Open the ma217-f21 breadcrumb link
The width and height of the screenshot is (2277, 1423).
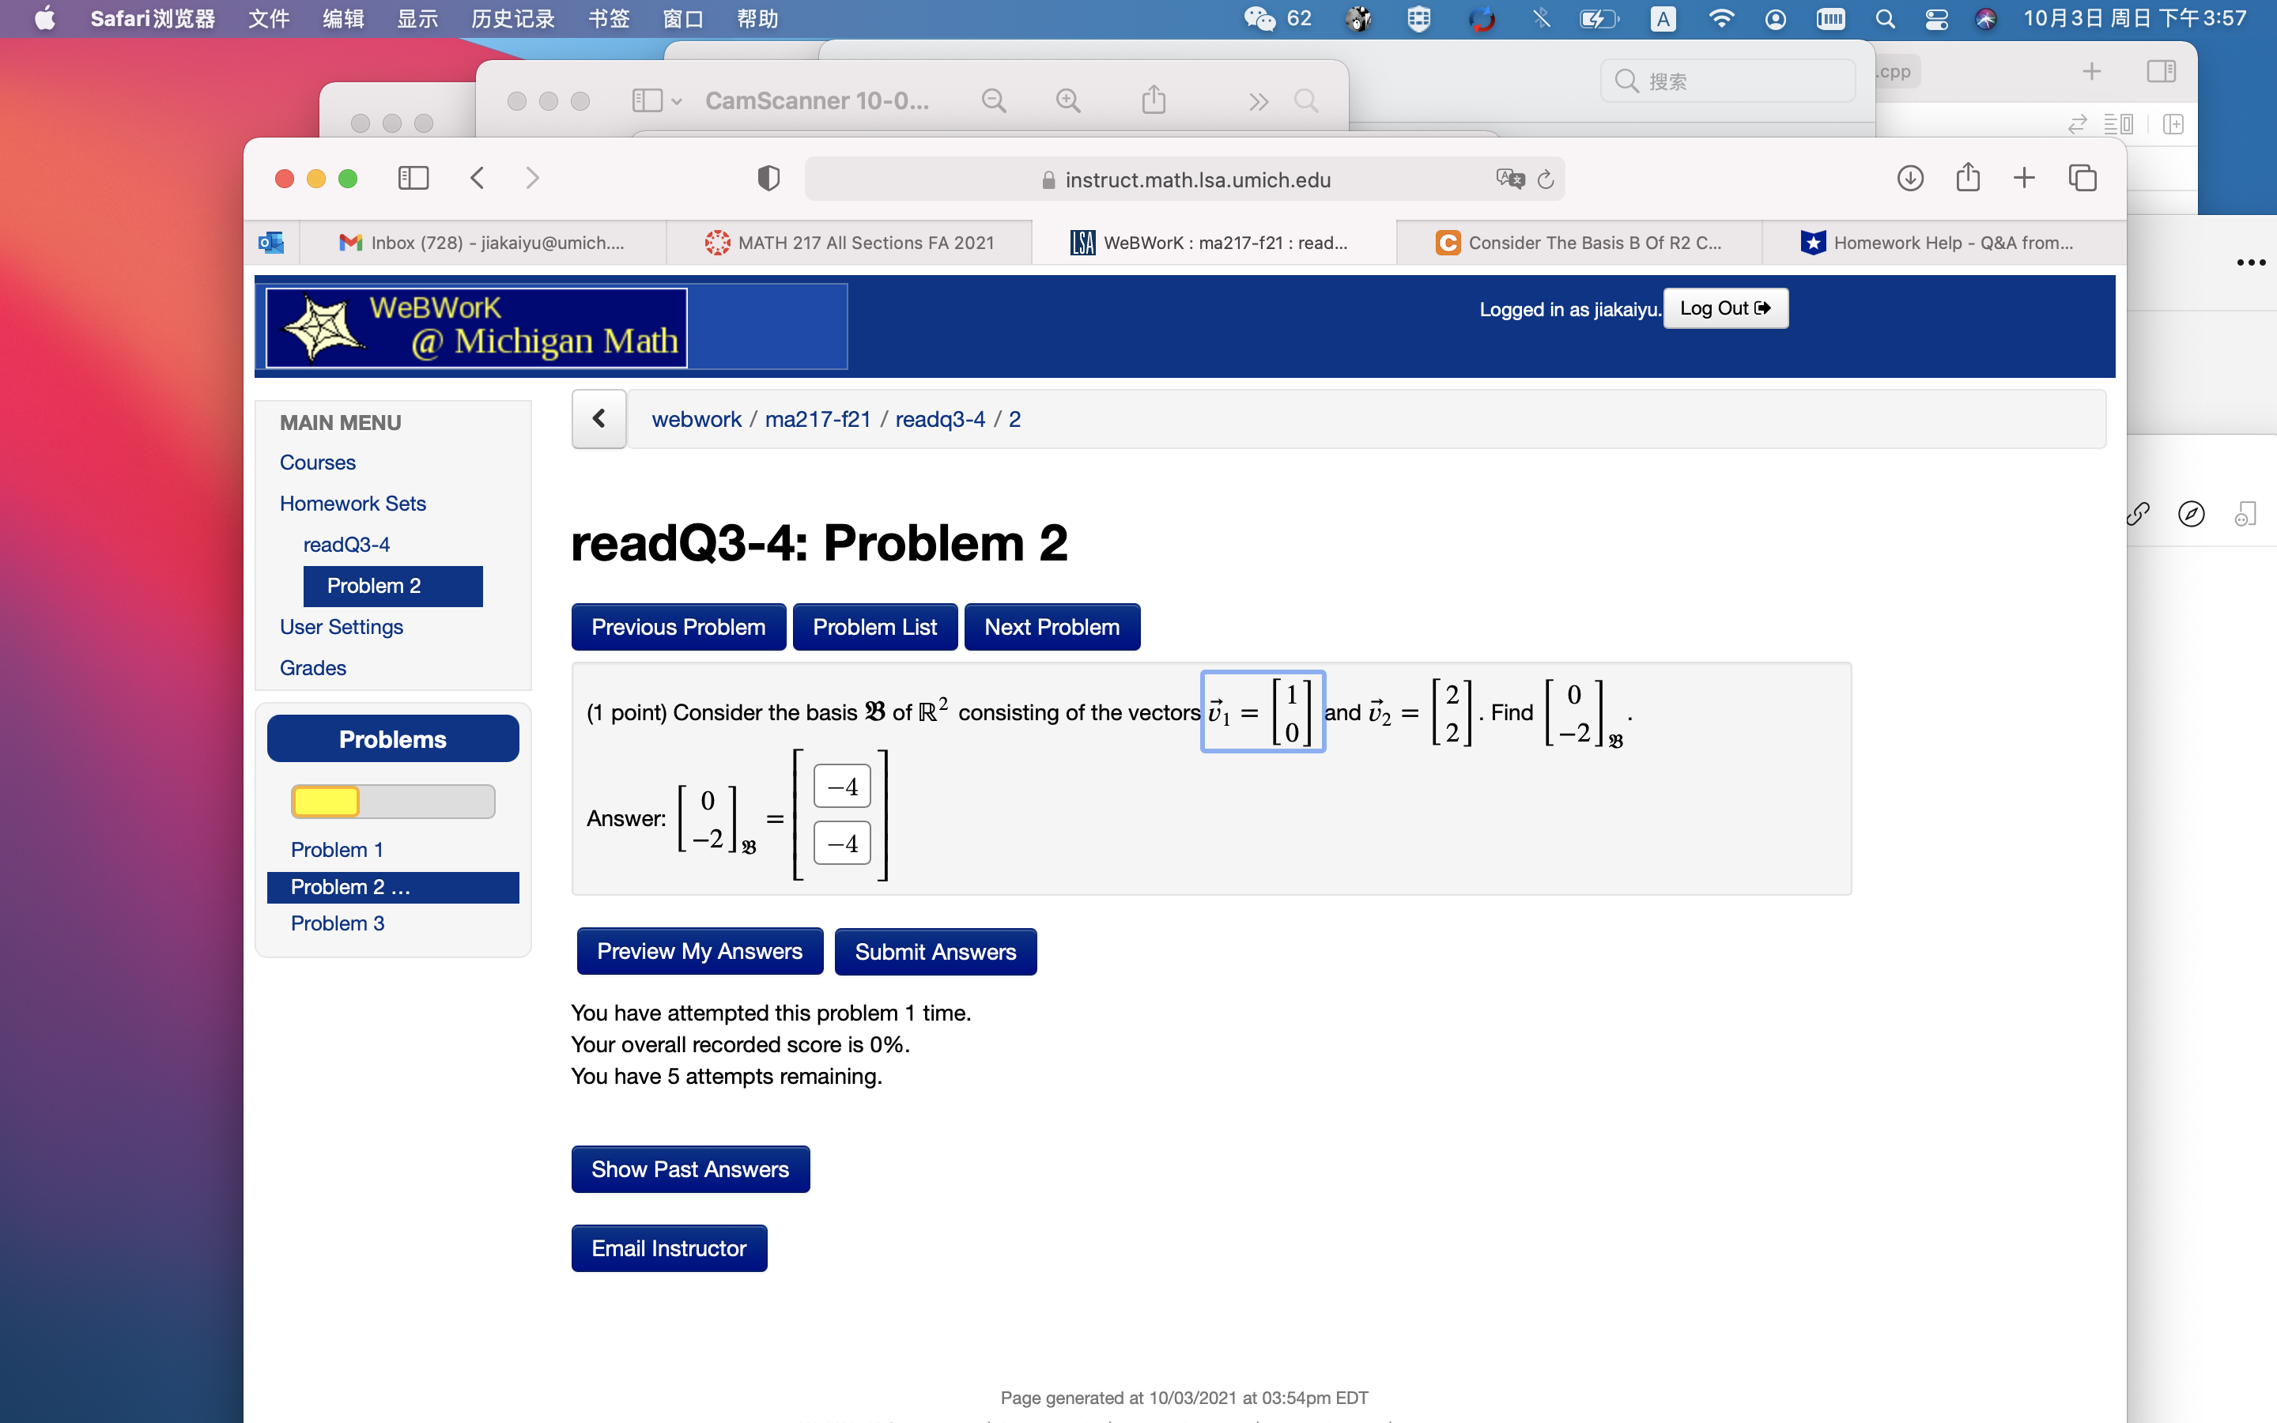(x=818, y=419)
